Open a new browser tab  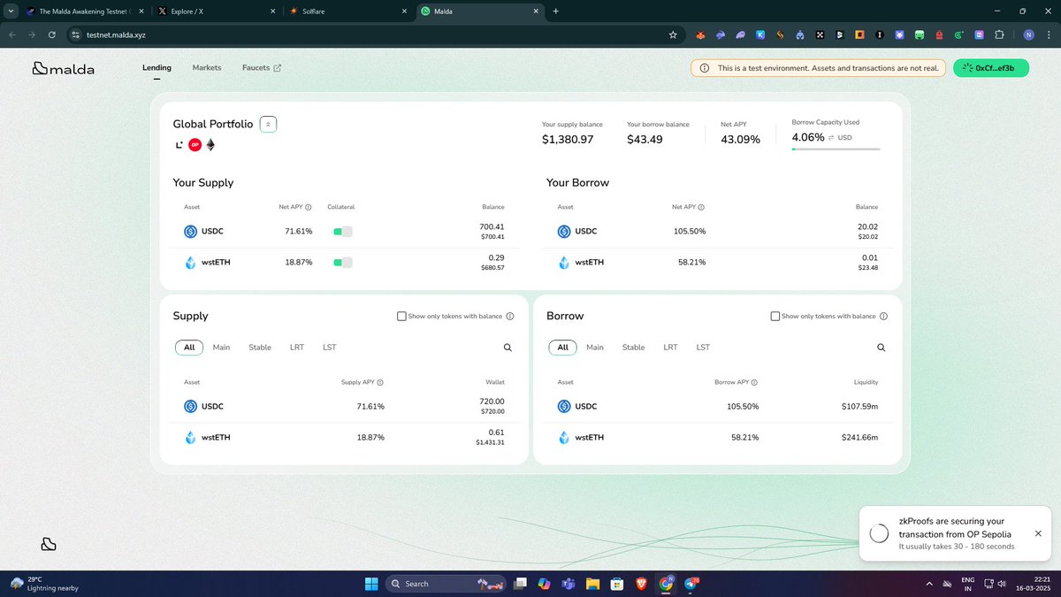(555, 11)
